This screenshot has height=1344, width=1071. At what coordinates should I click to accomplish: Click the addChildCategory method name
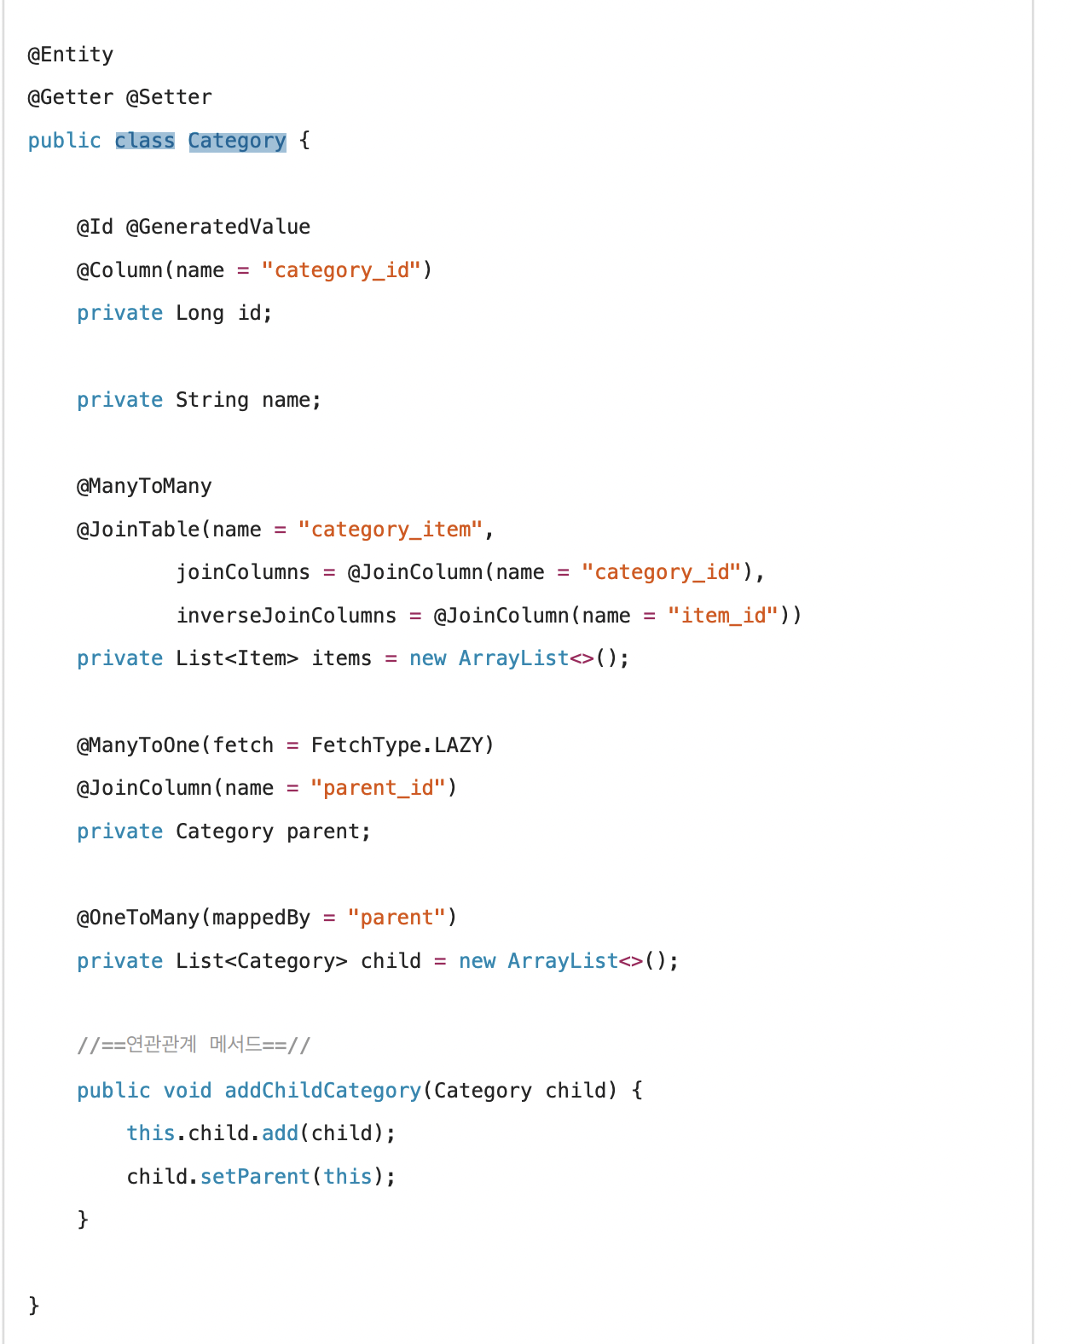tap(323, 1091)
